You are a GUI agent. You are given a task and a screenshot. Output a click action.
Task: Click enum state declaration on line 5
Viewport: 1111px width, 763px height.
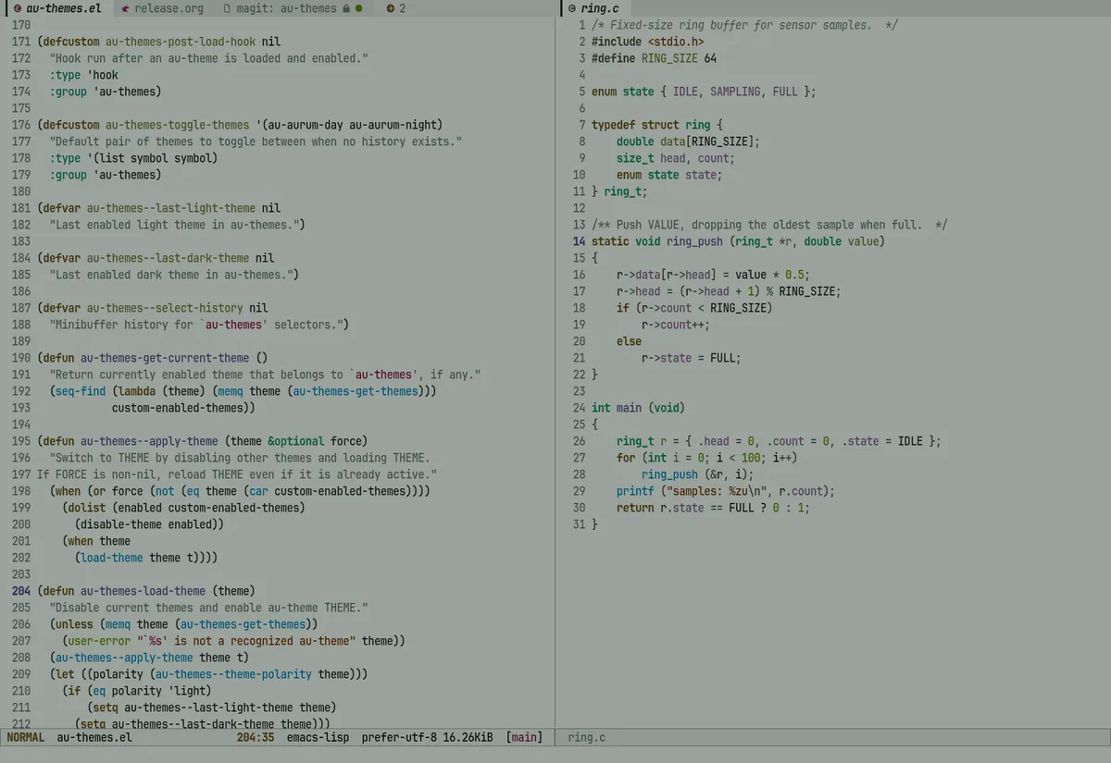pos(704,92)
